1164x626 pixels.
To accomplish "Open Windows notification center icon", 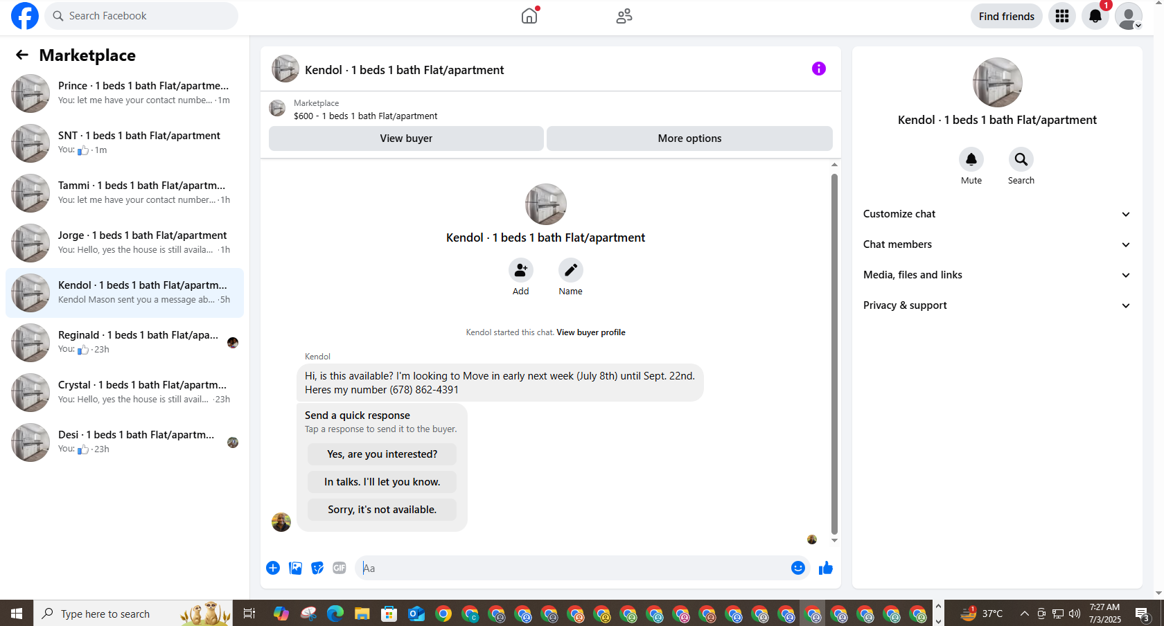I will click(1143, 614).
